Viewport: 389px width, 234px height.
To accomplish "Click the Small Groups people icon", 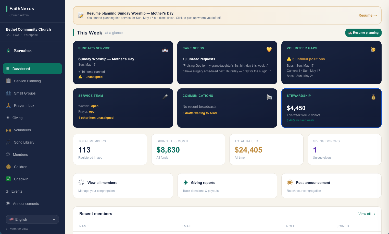I will coord(8,93).
